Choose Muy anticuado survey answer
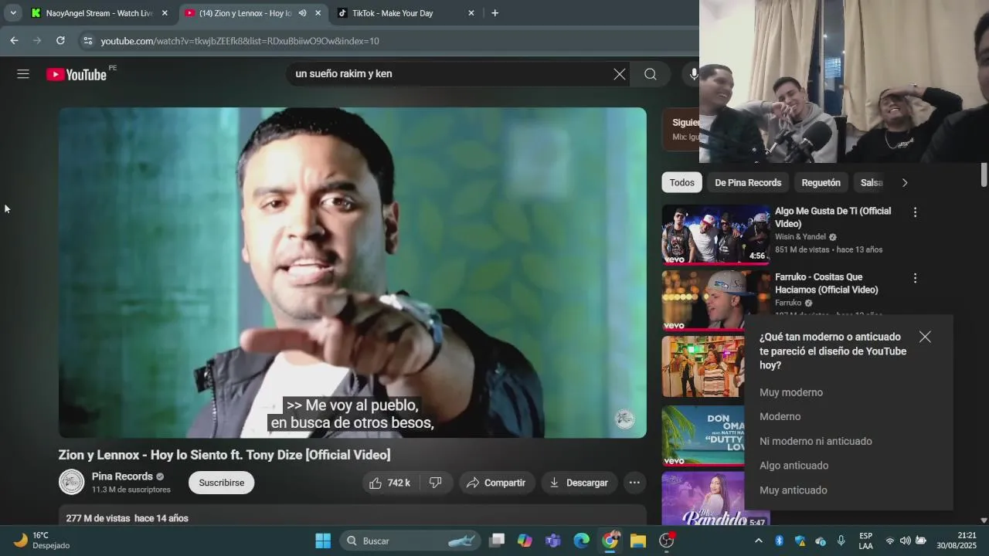The height and width of the screenshot is (556, 989). (x=793, y=490)
